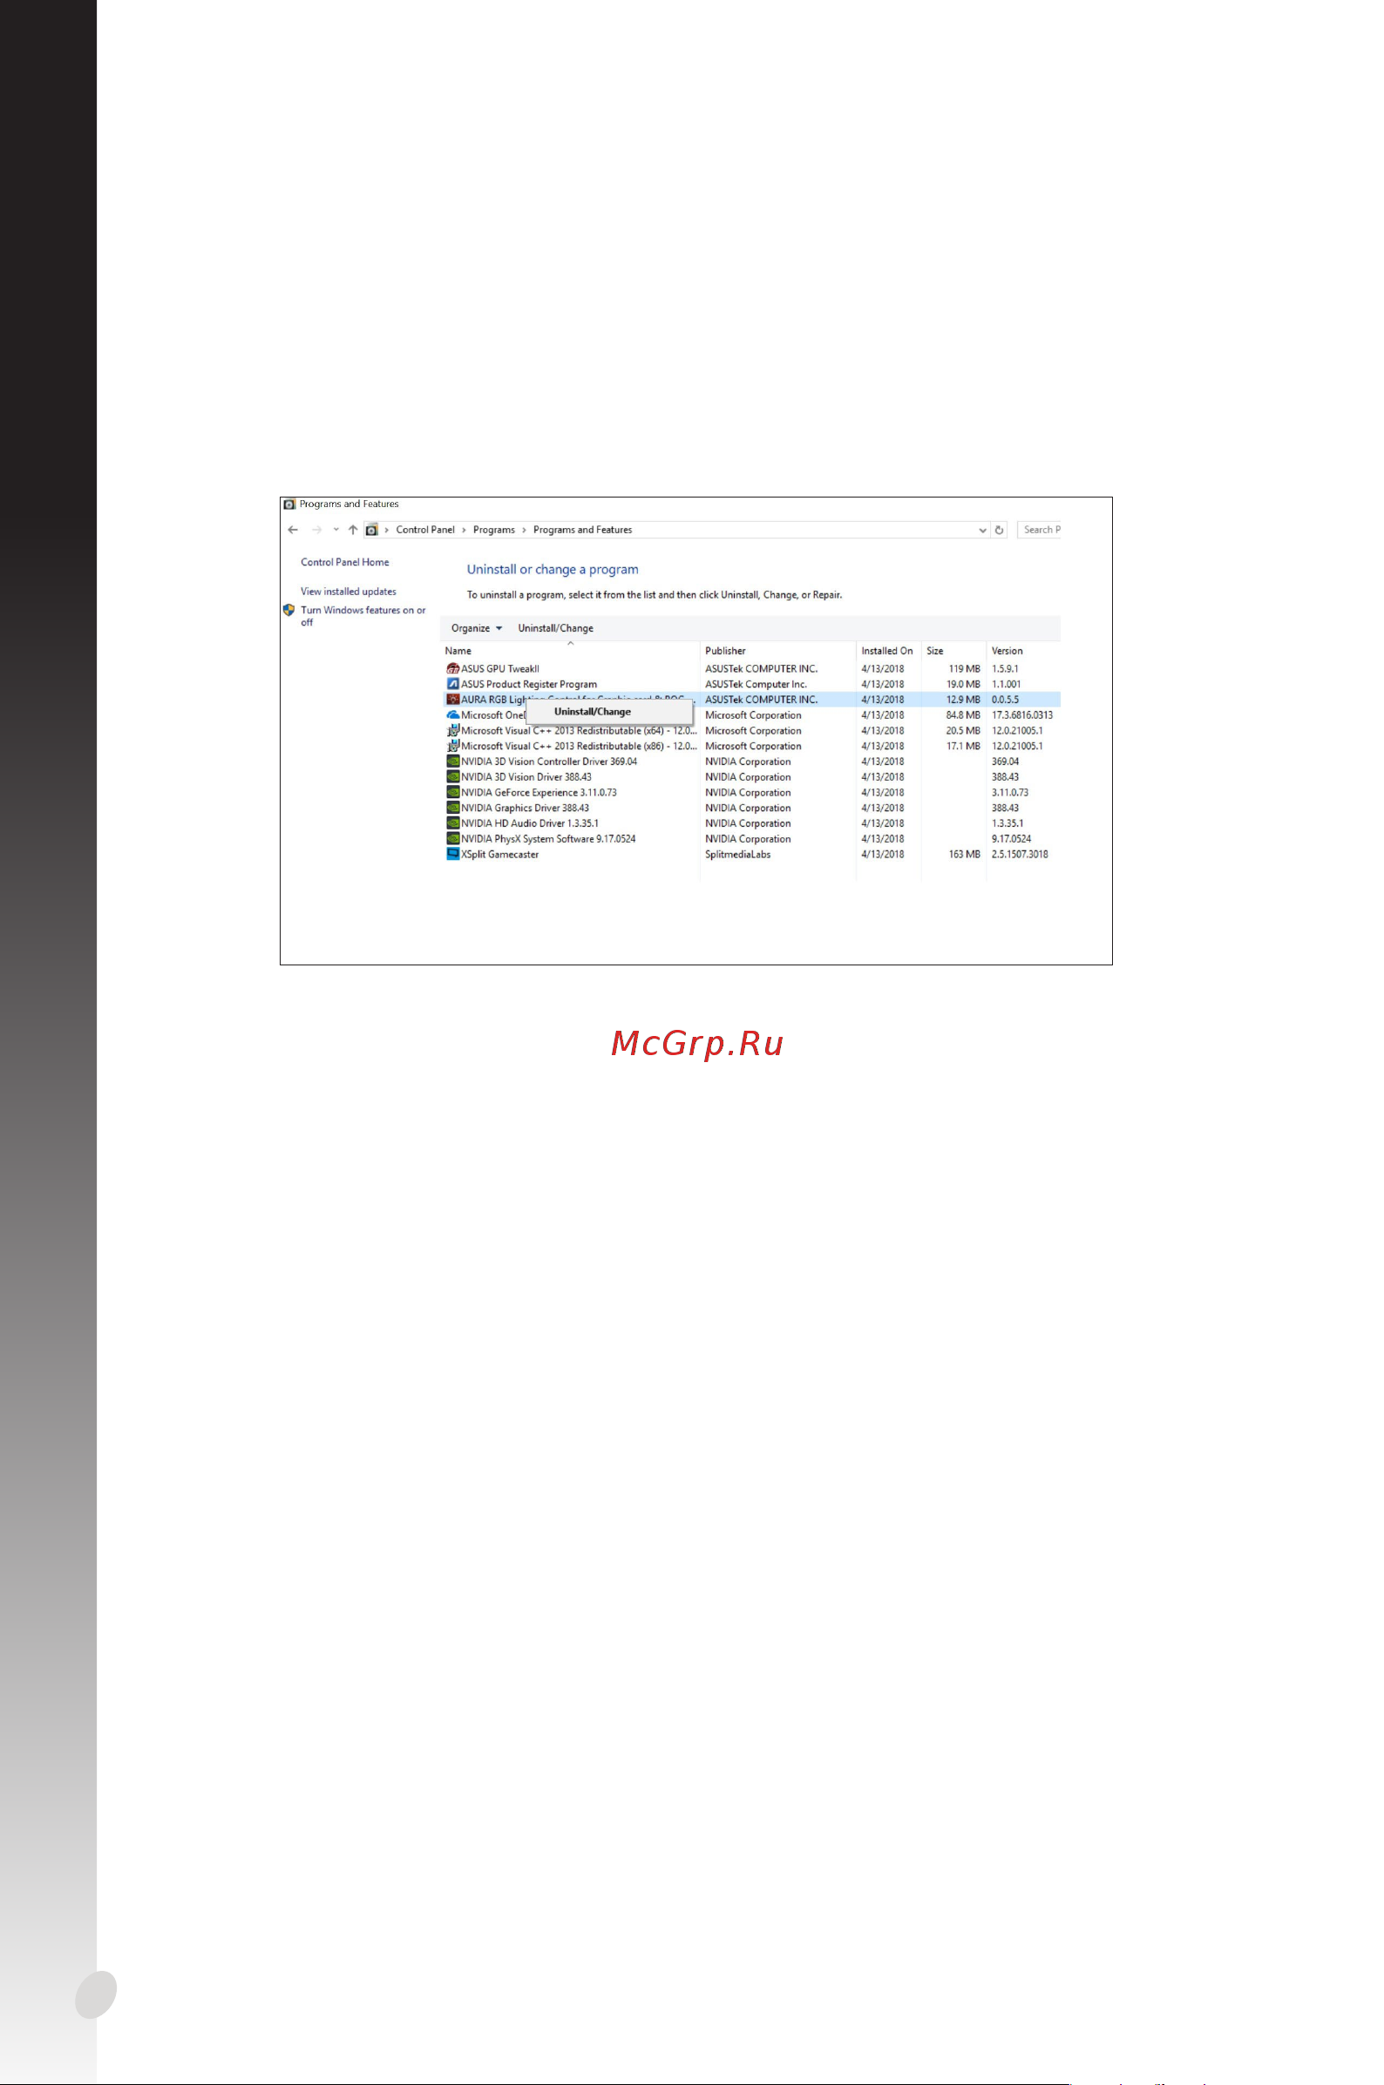Click the 163 MB size cell
The width and height of the screenshot is (1384, 2085).
(x=964, y=854)
